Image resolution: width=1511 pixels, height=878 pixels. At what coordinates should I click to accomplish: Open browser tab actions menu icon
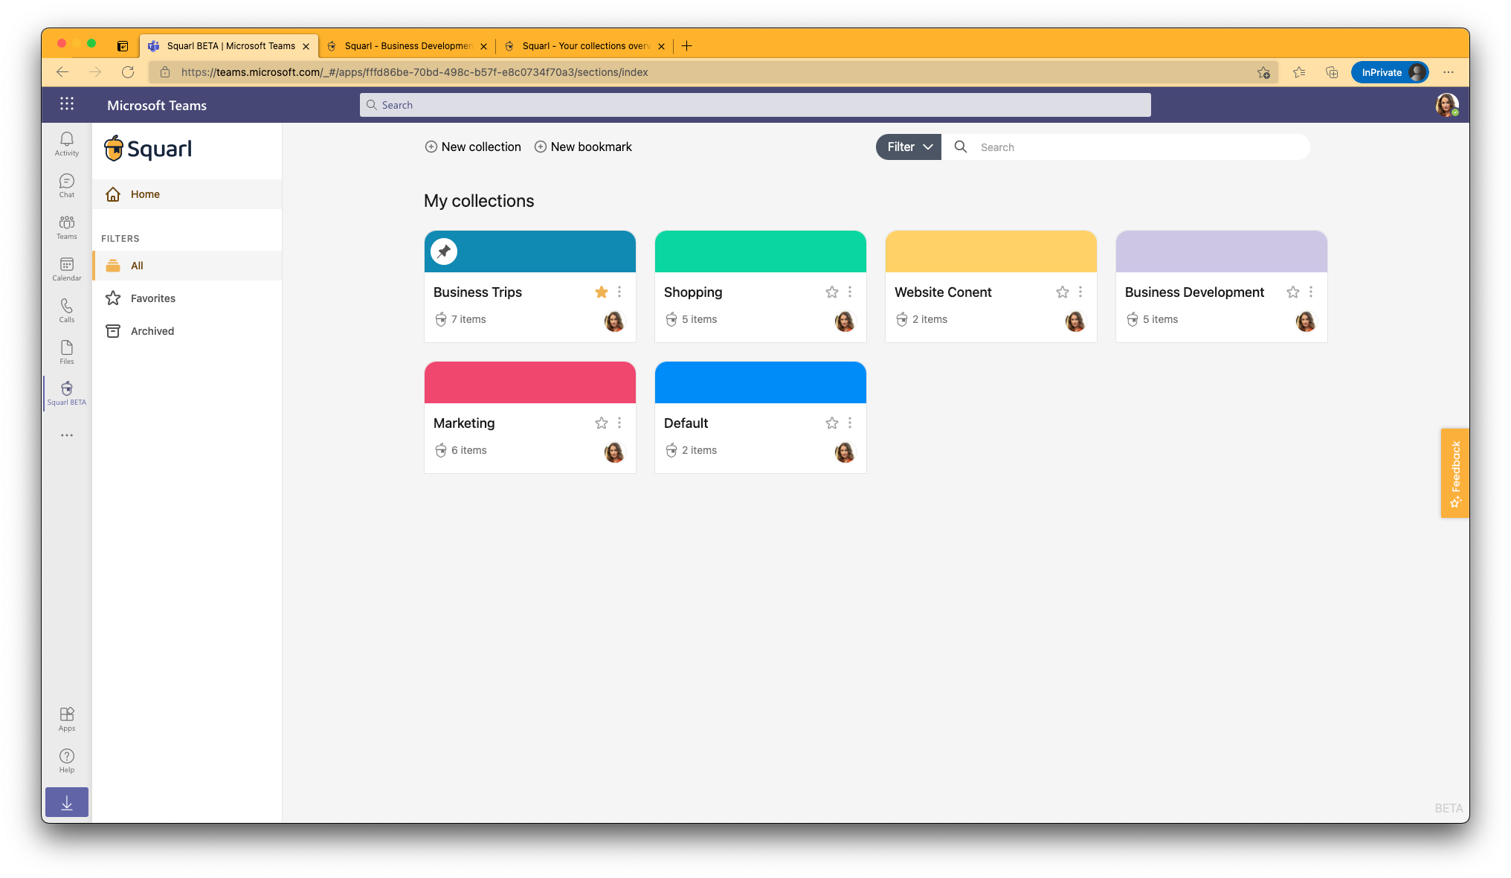123,46
